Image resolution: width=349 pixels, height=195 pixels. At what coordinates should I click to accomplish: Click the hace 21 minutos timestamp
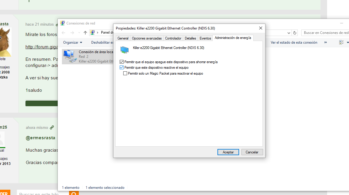pos(40,24)
